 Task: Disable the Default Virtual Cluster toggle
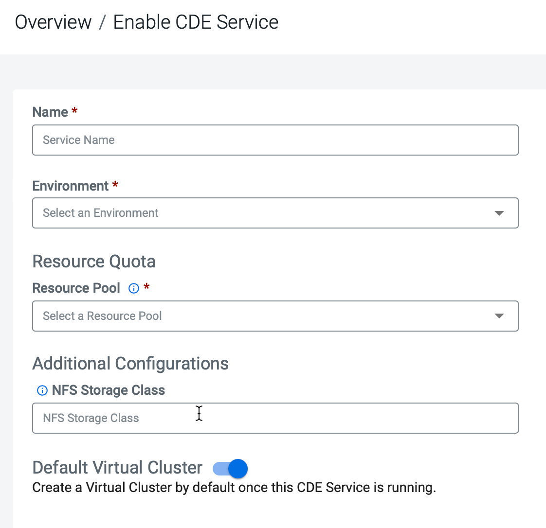coord(231,469)
